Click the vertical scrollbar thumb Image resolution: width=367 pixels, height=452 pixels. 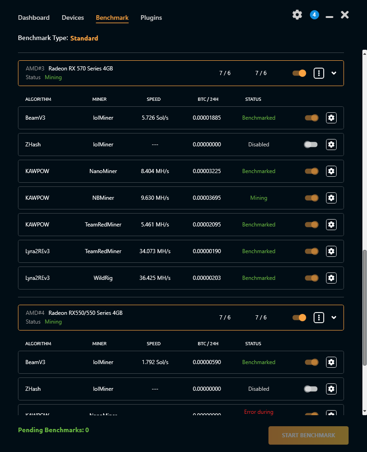(x=365, y=308)
